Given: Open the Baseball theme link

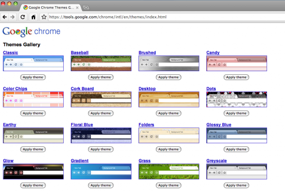Looking at the screenshot, I should pyautogui.click(x=80, y=53).
